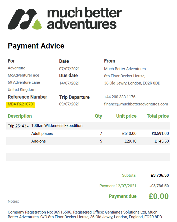Image resolution: width=177 pixels, height=222 pixels.
Task: Click the 100km Wilderness Expedition trip title
Action: 57,126
